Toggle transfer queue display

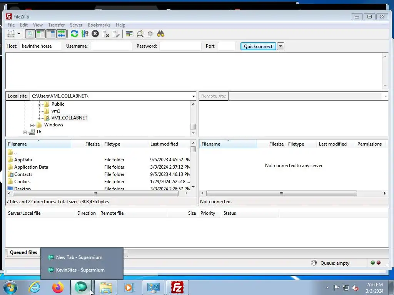(61, 34)
